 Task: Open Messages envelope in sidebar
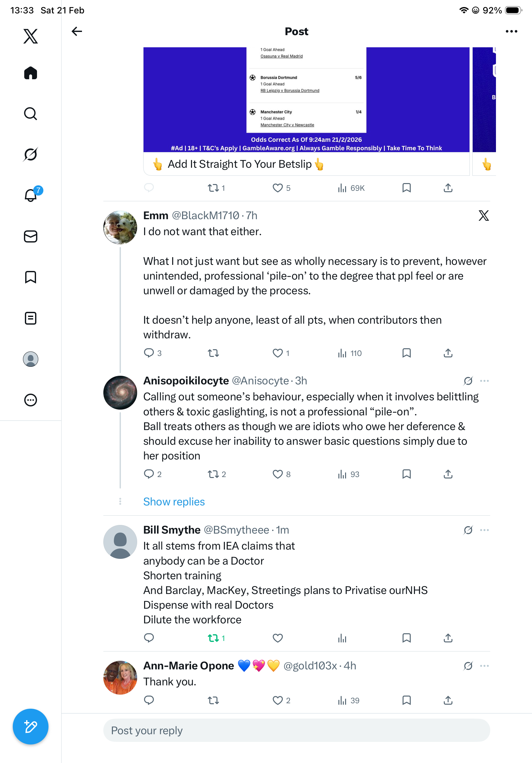tap(31, 236)
